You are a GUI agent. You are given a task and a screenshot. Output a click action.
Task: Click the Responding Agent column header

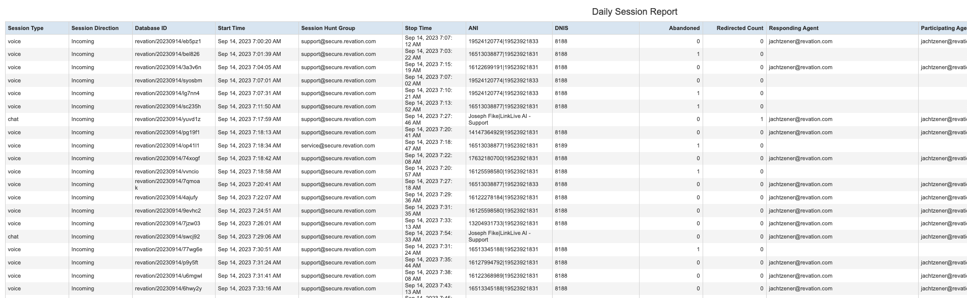click(794, 28)
